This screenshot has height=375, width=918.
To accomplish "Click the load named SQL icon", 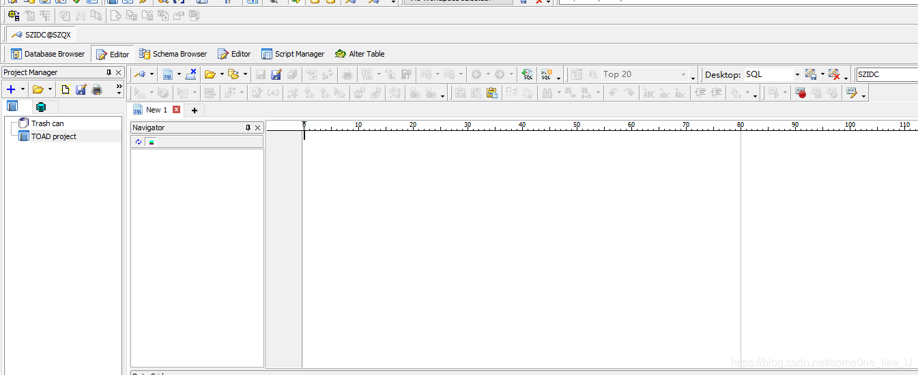I will coord(528,74).
